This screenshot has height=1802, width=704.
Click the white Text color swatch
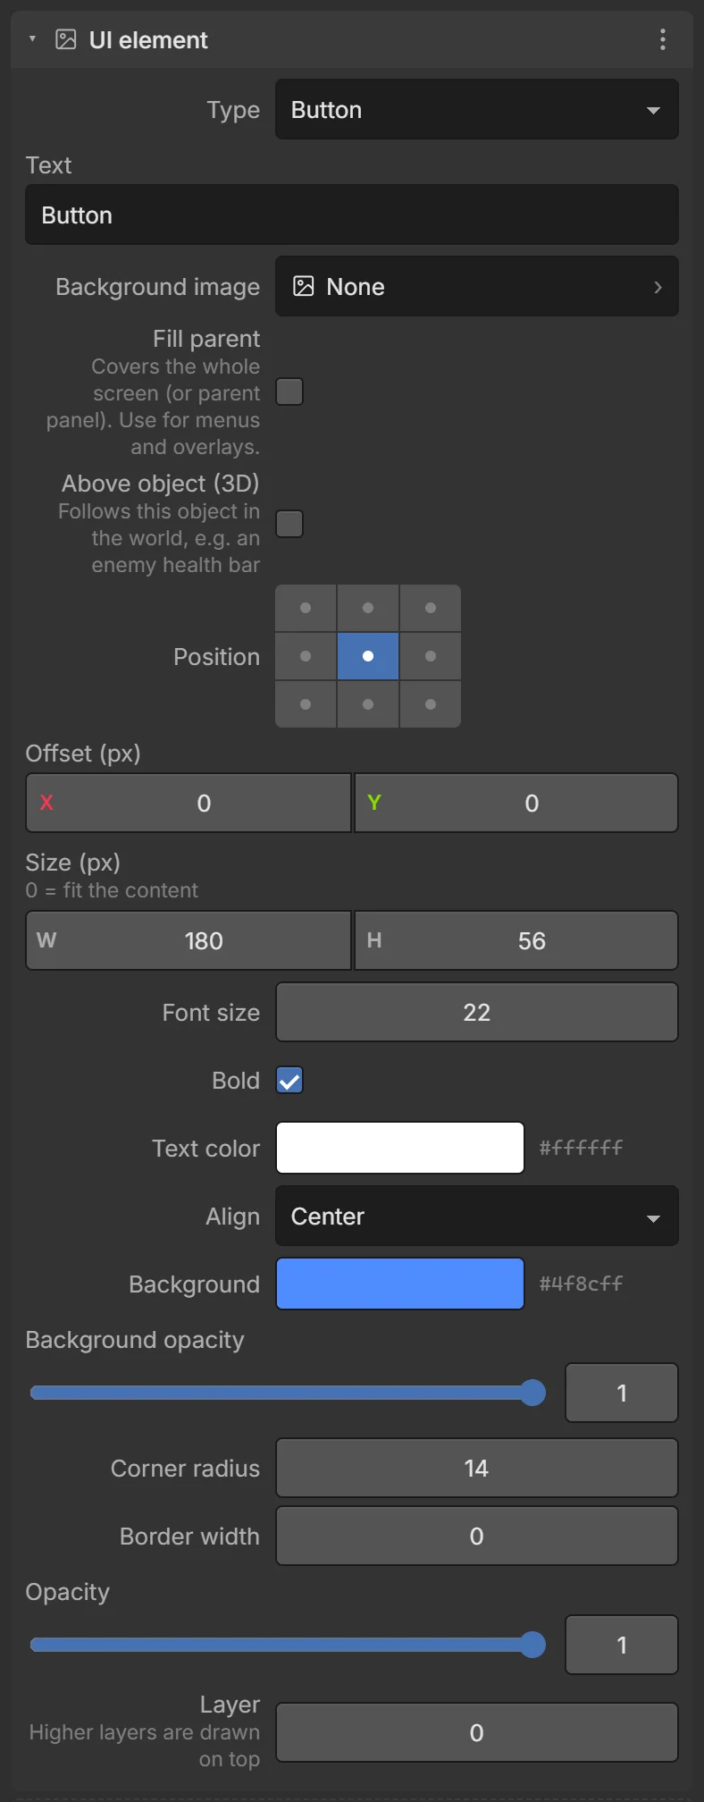(x=400, y=1148)
